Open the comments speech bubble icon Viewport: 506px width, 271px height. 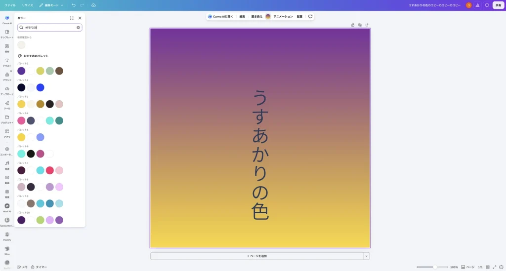487,5
